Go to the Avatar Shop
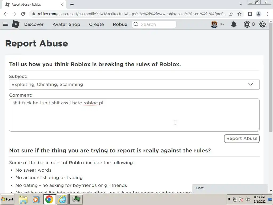273x205 pixels. [66, 24]
